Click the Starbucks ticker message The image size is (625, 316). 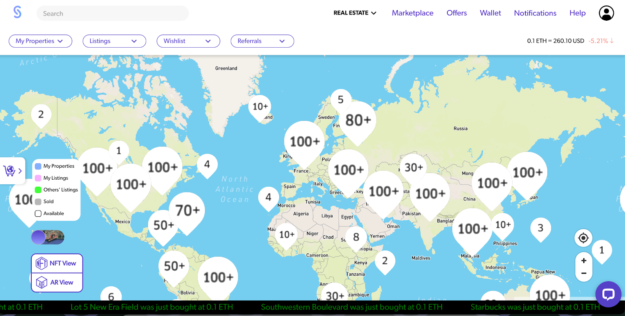(x=535, y=307)
